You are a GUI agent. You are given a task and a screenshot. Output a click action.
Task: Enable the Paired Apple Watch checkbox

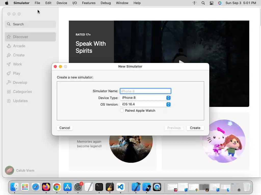[122, 111]
